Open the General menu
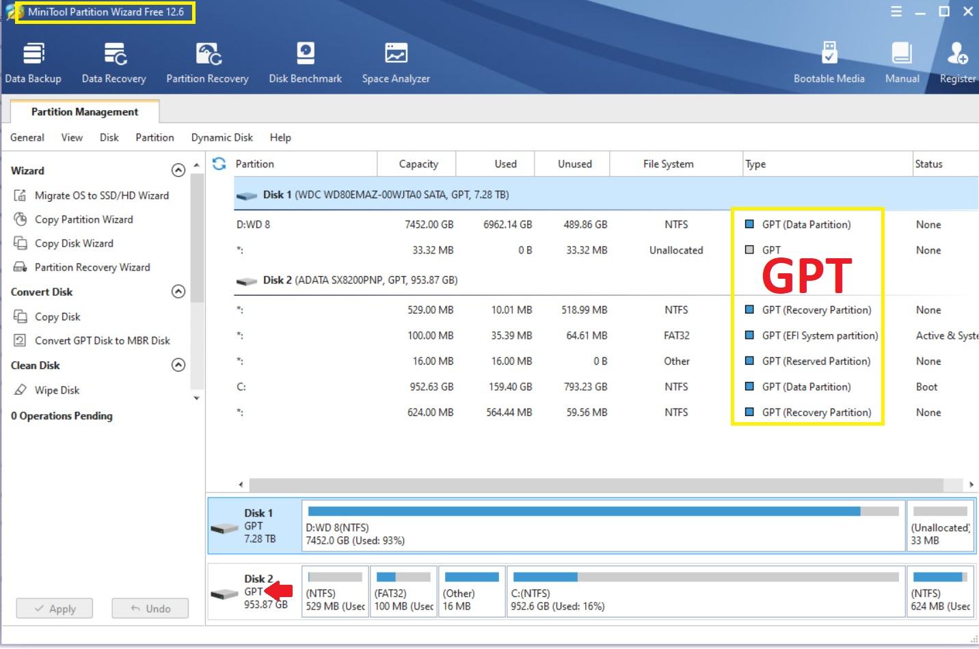This screenshot has width=979, height=649. tap(27, 137)
